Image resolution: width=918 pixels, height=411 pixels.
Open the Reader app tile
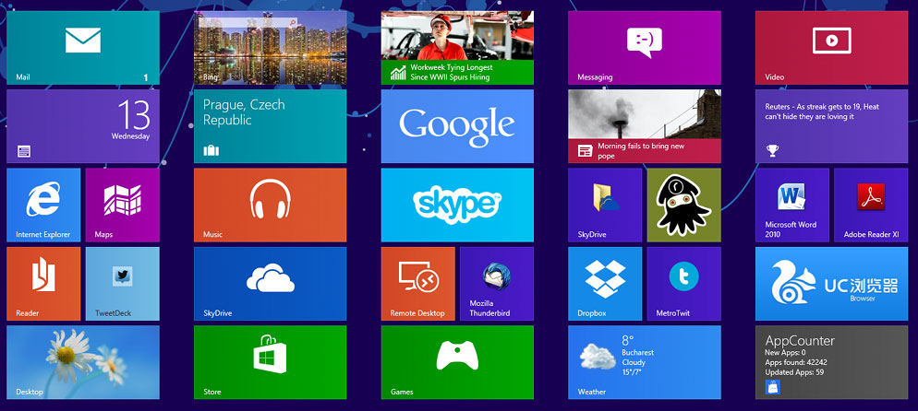point(43,283)
